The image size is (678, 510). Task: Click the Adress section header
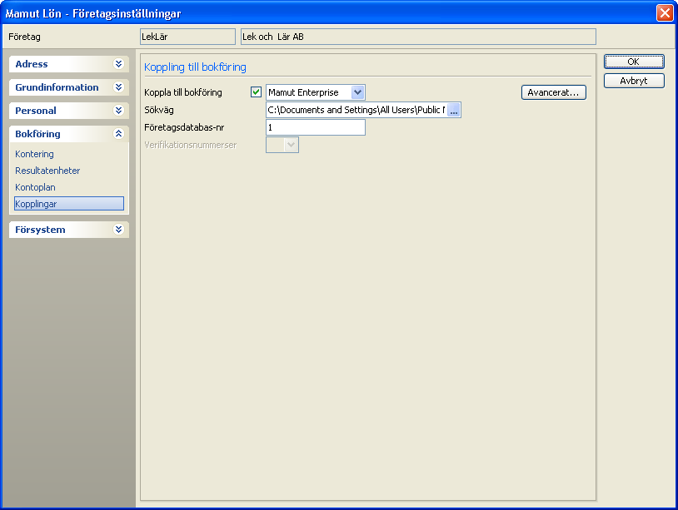point(69,64)
